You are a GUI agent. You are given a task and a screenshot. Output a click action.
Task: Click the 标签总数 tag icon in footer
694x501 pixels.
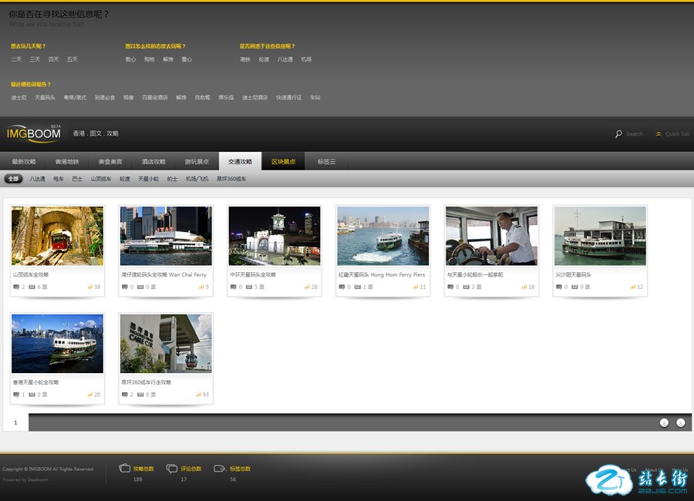(220, 468)
